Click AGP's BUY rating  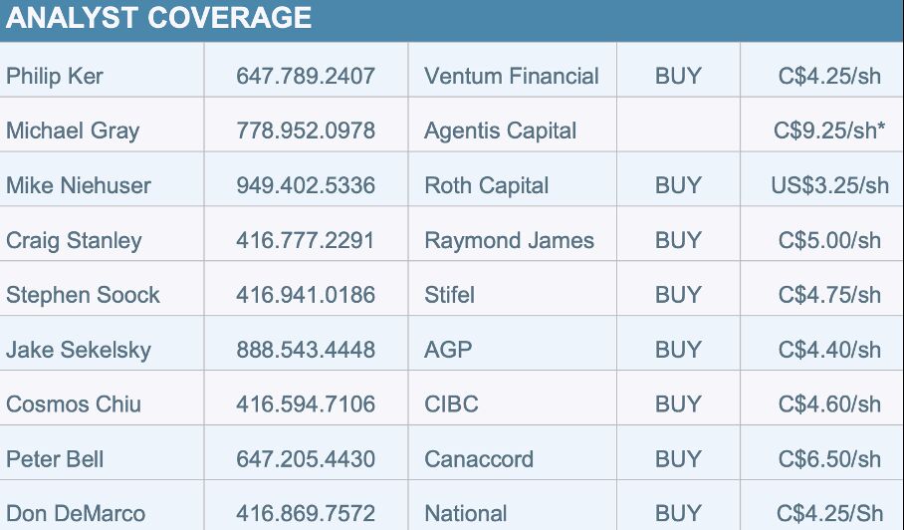click(678, 350)
